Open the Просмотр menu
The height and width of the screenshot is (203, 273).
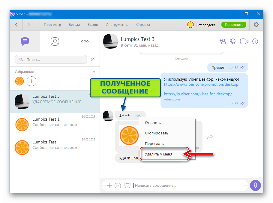[x=52, y=25]
